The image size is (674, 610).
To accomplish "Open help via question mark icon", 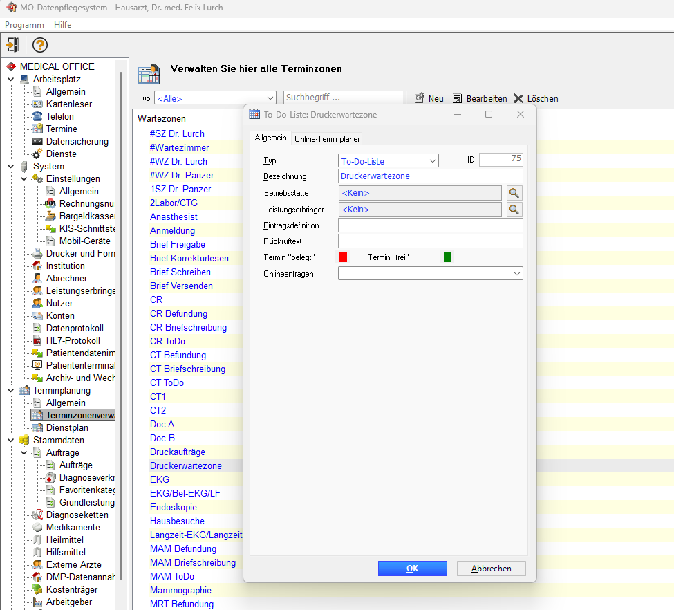I will 40,45.
